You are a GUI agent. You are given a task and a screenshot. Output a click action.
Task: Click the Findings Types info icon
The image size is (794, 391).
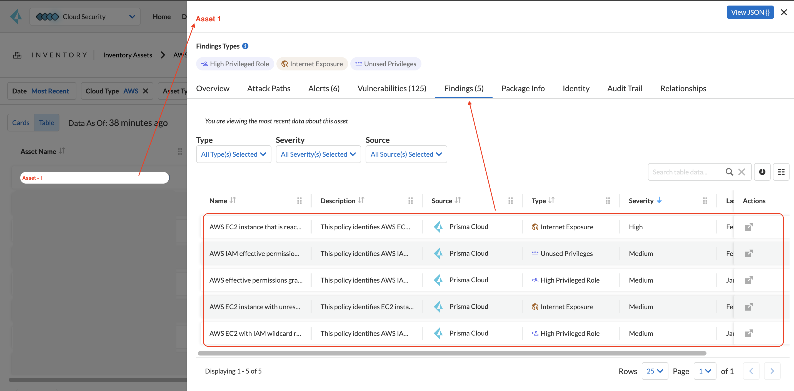(245, 46)
